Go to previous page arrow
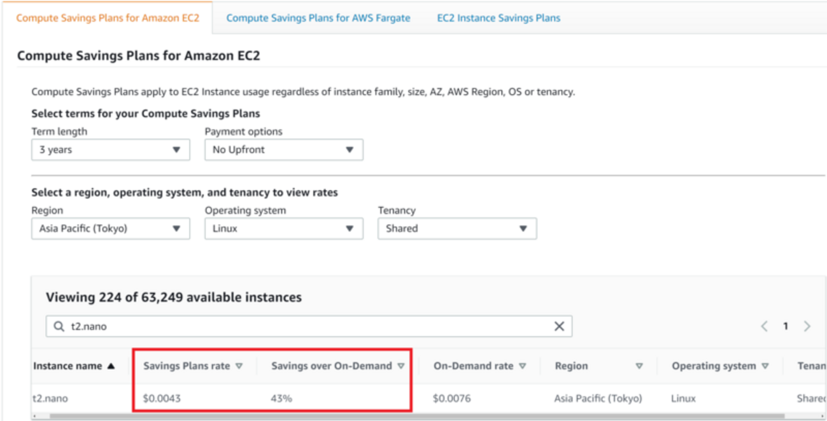 (764, 327)
